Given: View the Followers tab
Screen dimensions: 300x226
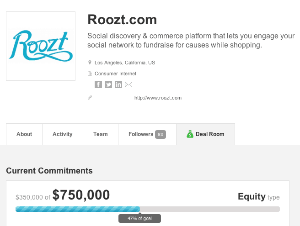Looking at the screenshot, I should click(141, 134).
